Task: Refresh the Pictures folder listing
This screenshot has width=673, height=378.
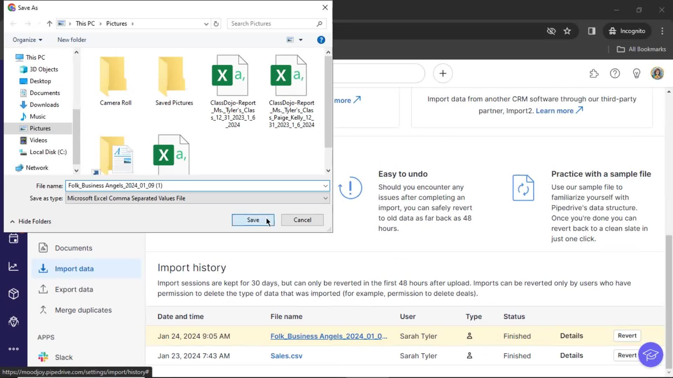Action: [216, 23]
